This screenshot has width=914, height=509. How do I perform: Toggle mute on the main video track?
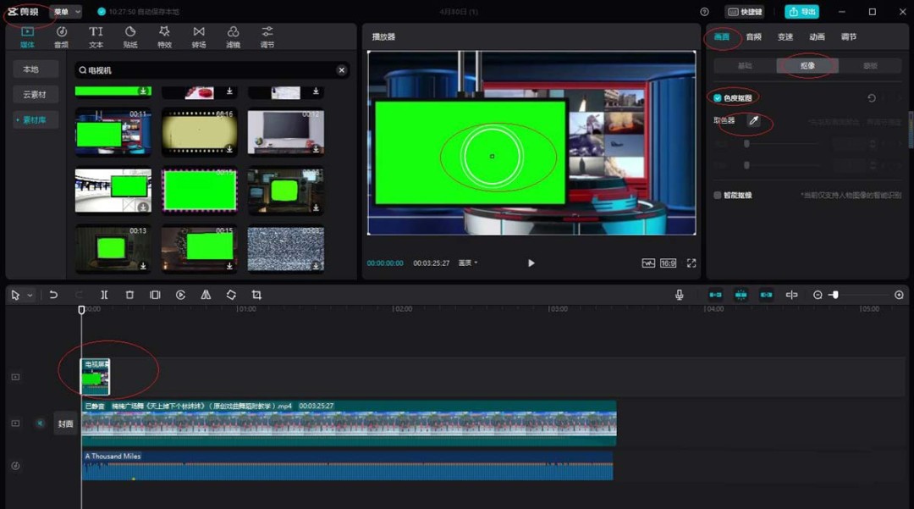[x=40, y=423]
